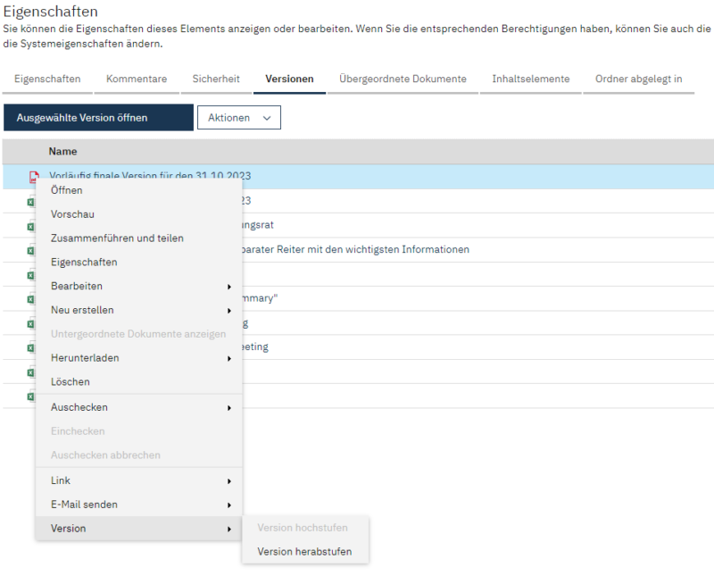Click the Excel icon in the 'Summary' row

(30, 298)
